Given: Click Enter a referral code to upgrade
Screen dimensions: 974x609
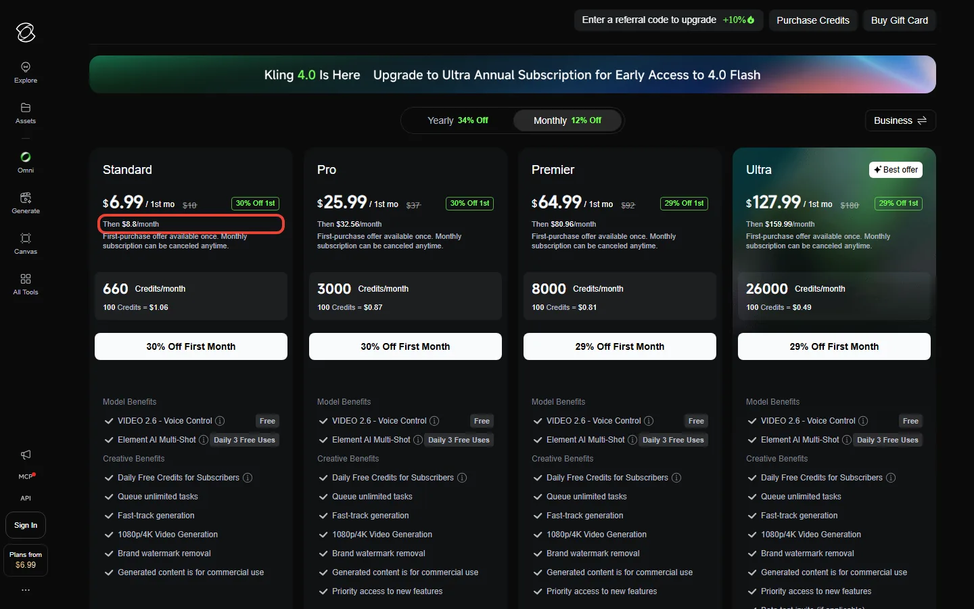Looking at the screenshot, I should coord(668,20).
